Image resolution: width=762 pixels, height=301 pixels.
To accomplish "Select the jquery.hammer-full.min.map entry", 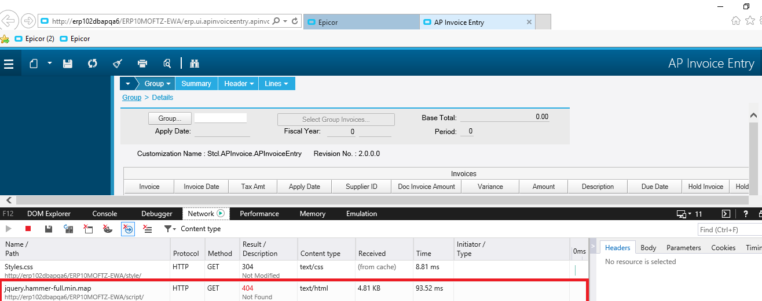I will [x=294, y=292].
